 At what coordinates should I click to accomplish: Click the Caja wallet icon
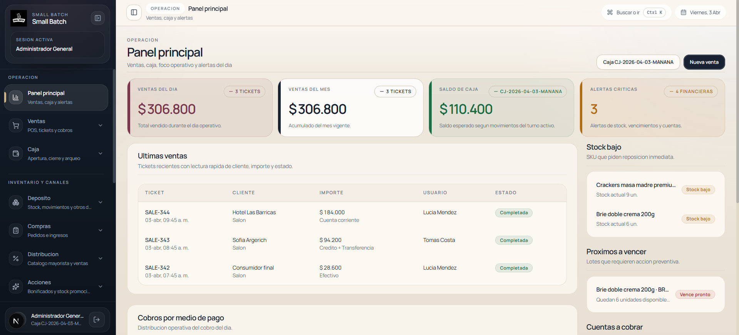coord(16,153)
